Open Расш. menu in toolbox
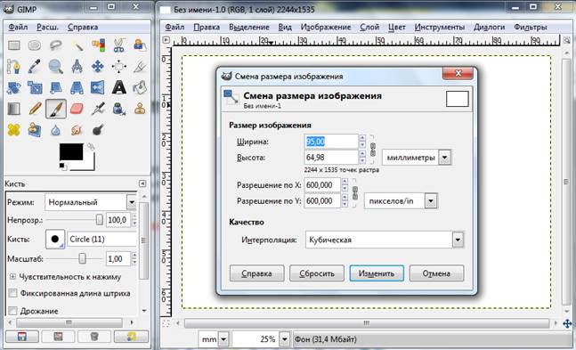Screen dimensions: 576x350 click(x=47, y=28)
